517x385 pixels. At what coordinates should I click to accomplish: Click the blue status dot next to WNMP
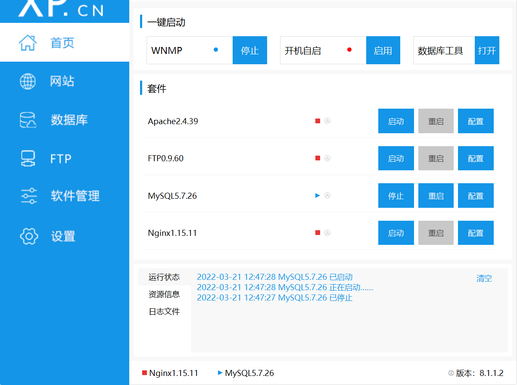pos(216,50)
